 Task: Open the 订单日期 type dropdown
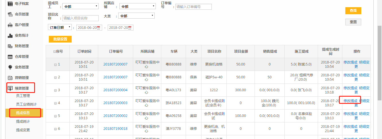pos(60,27)
